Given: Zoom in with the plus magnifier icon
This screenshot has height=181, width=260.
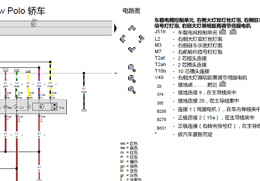Looking at the screenshot, I should point(132,79).
